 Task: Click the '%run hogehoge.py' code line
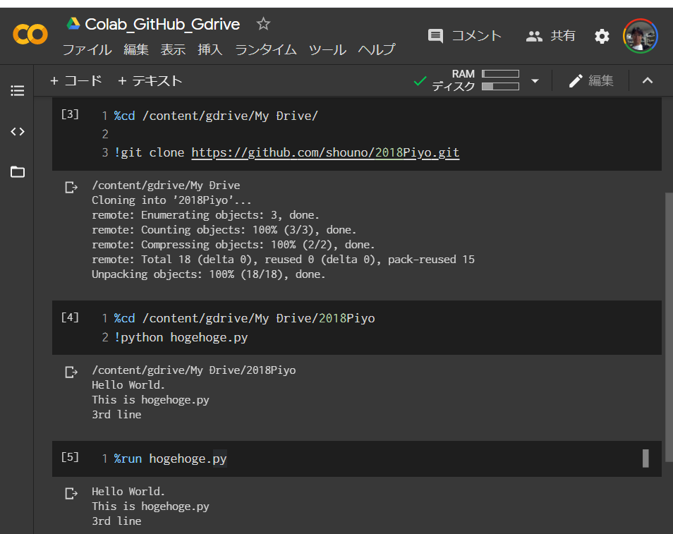(171, 459)
